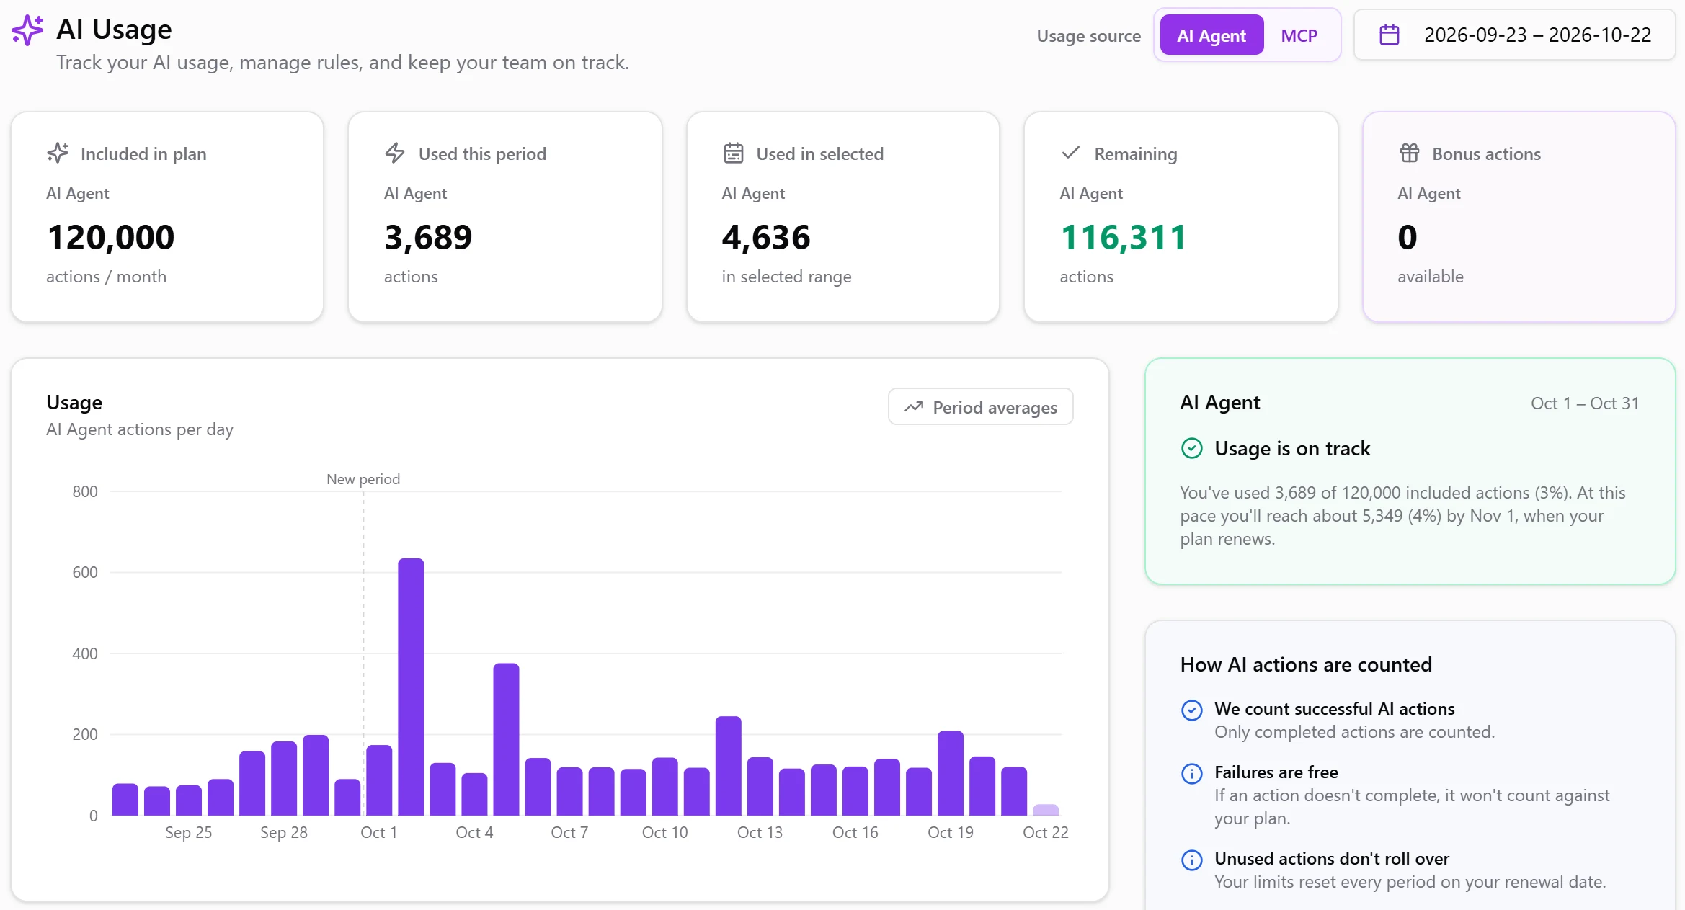This screenshot has height=910, width=1685.
Task: Click the calendar icon in date range
Action: (x=1389, y=35)
